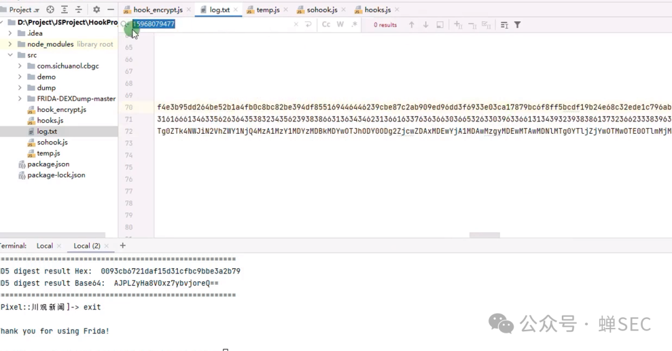Click Add Selection for Next Occurrence icon
This screenshot has width=672, height=351.
tap(458, 25)
